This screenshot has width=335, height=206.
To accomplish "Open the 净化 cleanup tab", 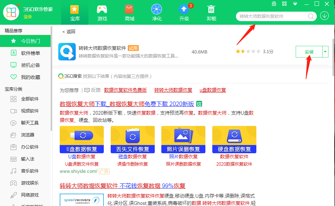I will tap(157, 12).
